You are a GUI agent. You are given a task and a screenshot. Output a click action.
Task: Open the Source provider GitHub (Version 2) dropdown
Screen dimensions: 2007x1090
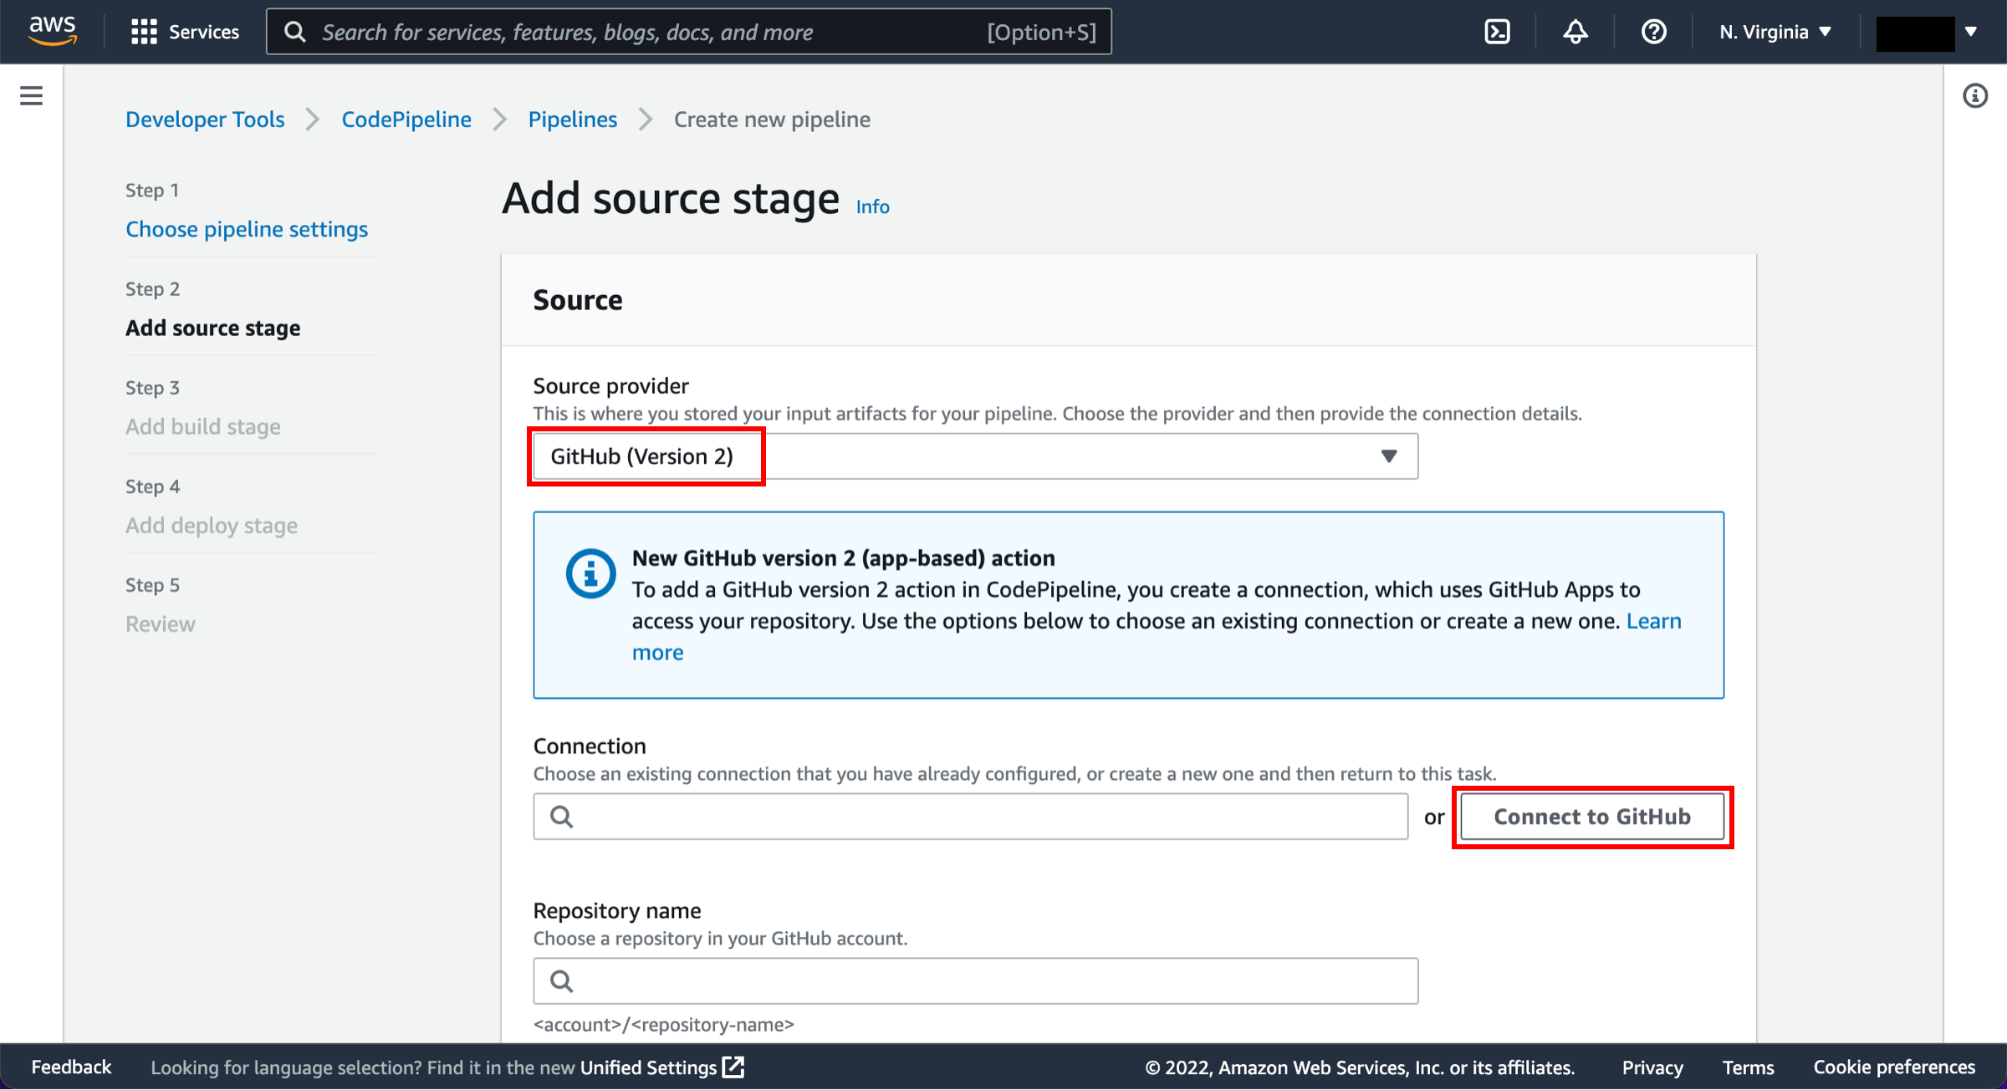pyautogui.click(x=975, y=456)
